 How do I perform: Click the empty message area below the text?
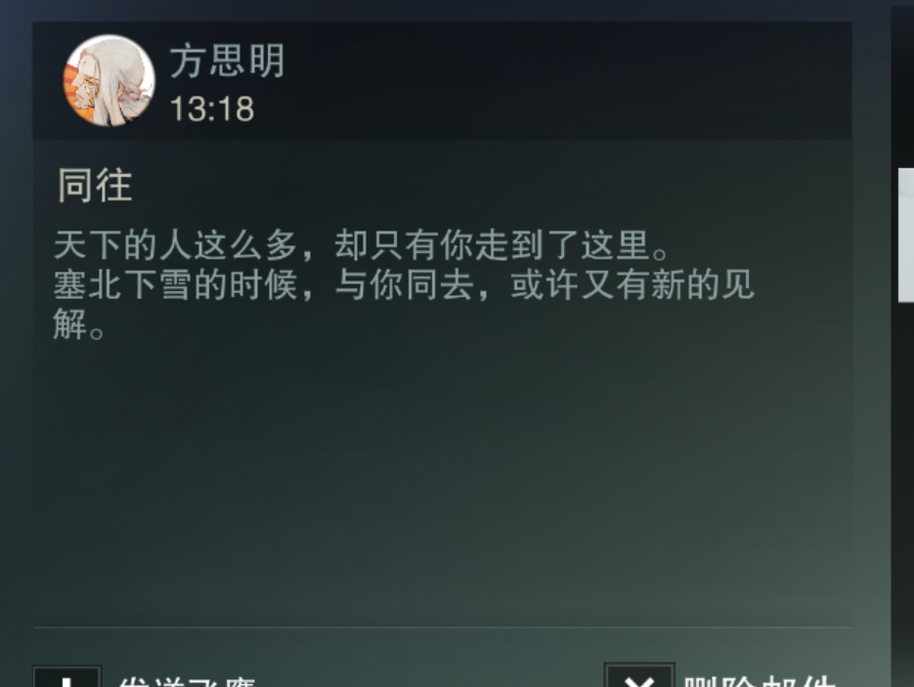(x=443, y=484)
